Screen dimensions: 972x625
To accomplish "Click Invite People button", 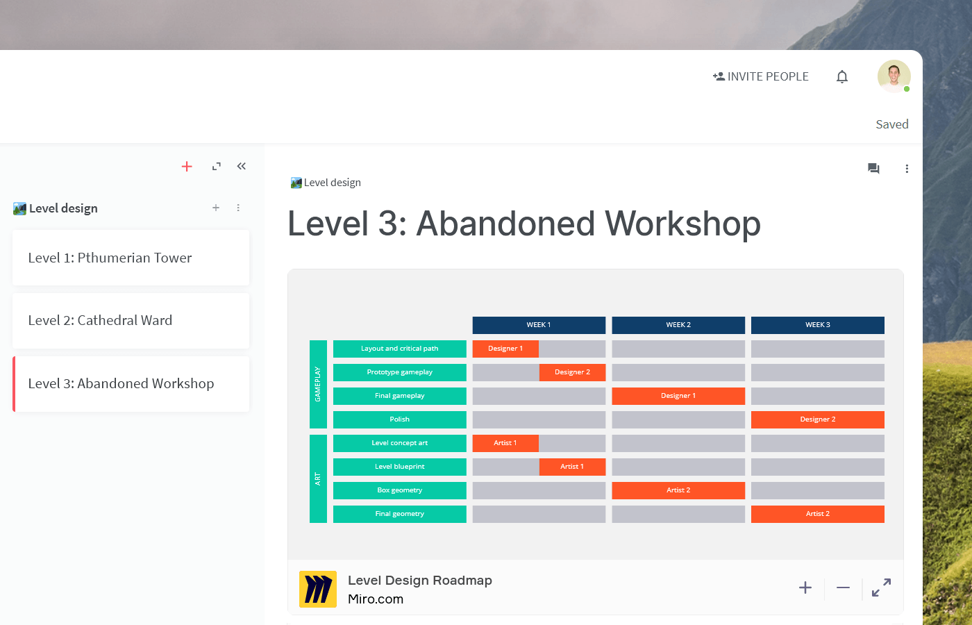I will tap(761, 76).
